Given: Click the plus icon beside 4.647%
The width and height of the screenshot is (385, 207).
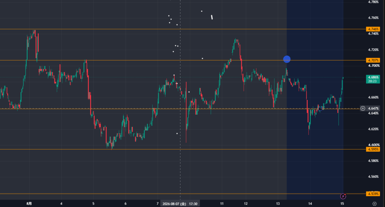Looking at the screenshot, I should click(363, 109).
